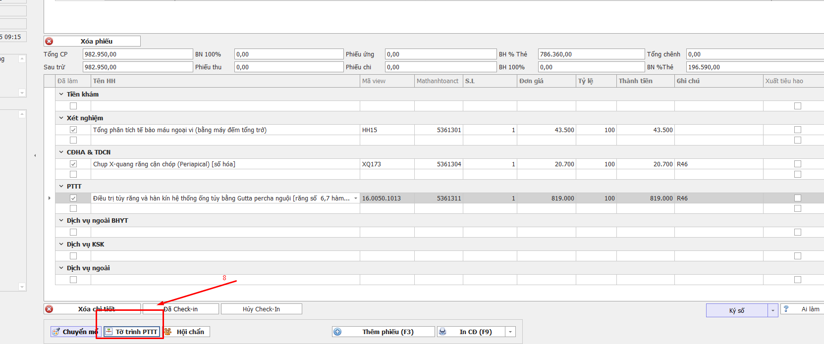
Task: Click the Đã Check-in button
Action: pyautogui.click(x=181, y=309)
